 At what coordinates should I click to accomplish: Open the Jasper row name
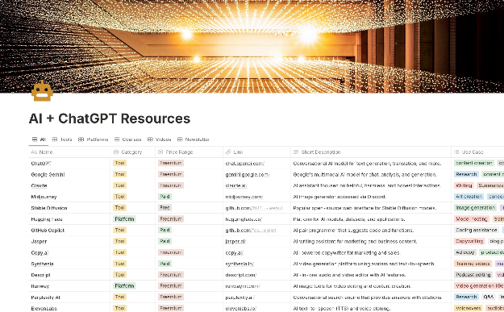point(39,241)
